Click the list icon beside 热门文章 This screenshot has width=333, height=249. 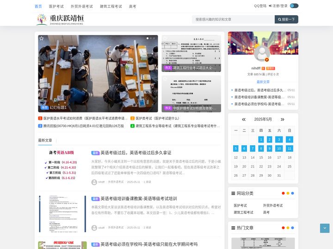tap(233, 228)
